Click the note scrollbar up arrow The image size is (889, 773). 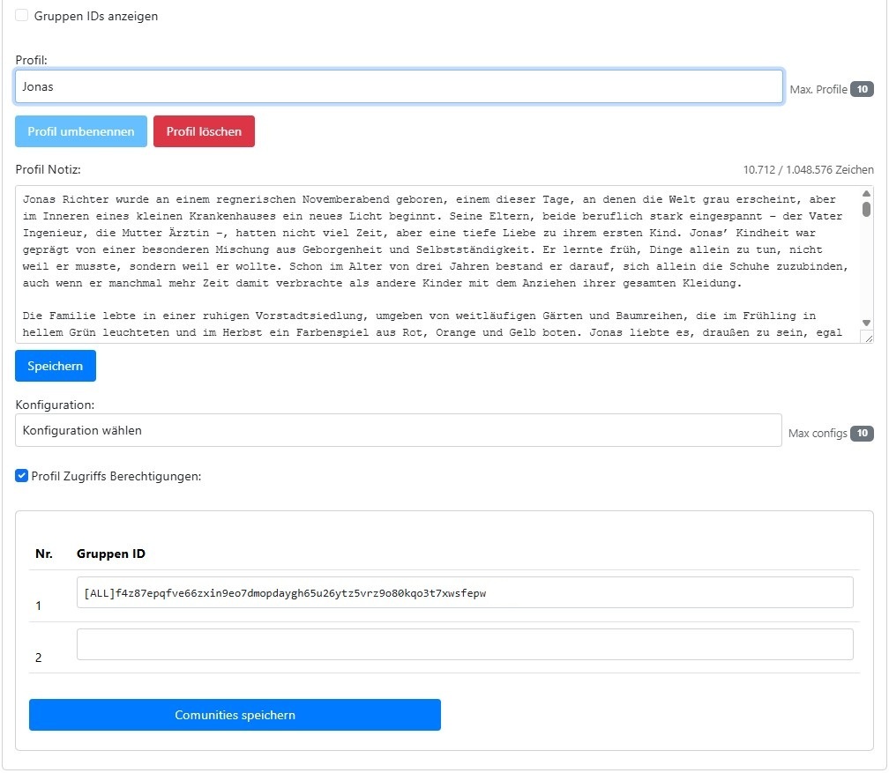866,194
